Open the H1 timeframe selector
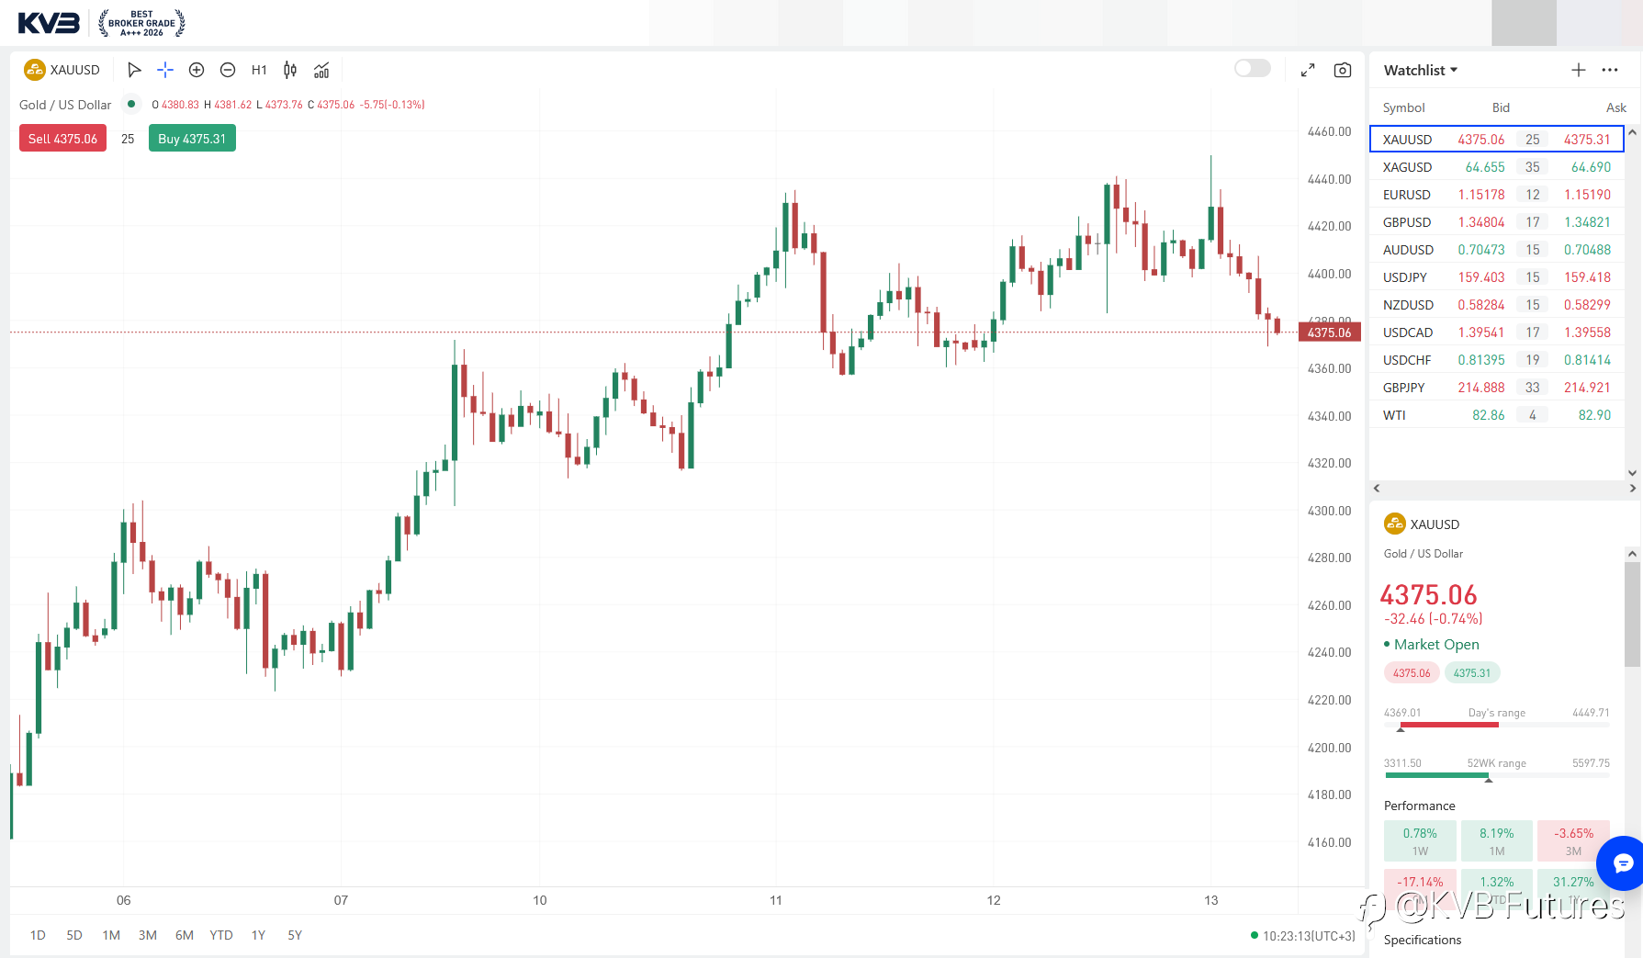This screenshot has height=958, width=1643. (x=259, y=70)
